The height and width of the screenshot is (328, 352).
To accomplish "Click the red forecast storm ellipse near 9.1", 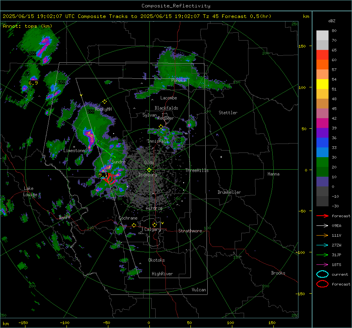I will (110, 179).
